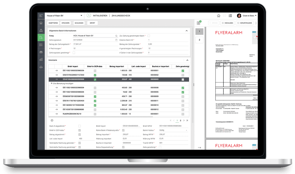Open the grid settings gear icon
The width and height of the screenshot is (295, 174).
click(52, 121)
